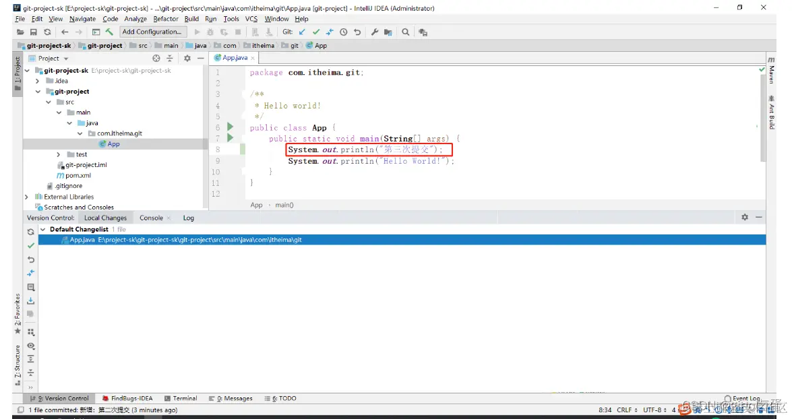
Task: Click the Save All disk icon
Action: 33,32
